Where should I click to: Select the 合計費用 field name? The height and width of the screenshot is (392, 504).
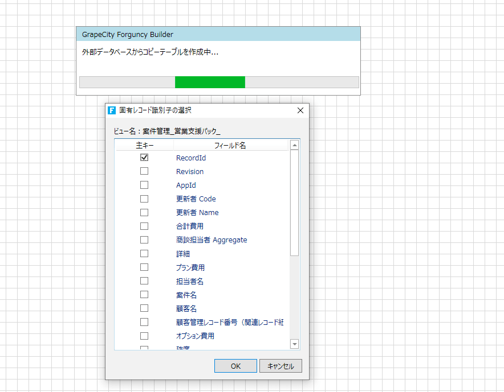click(x=190, y=226)
